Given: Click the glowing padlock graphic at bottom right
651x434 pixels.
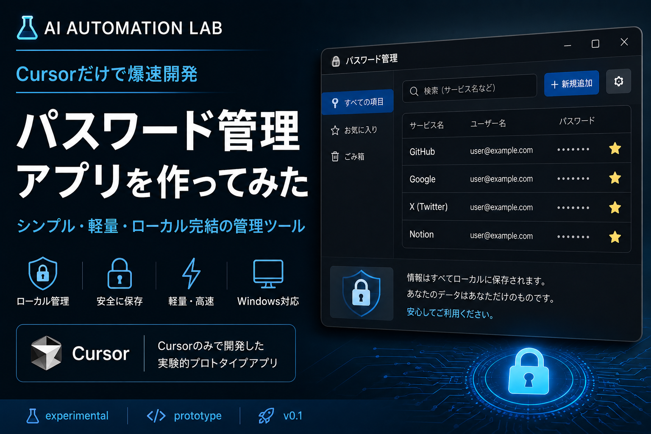Looking at the screenshot, I should point(529,371).
